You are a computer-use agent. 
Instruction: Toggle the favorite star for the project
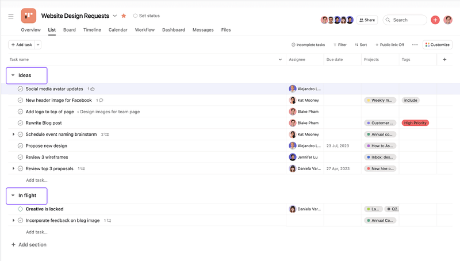point(124,16)
